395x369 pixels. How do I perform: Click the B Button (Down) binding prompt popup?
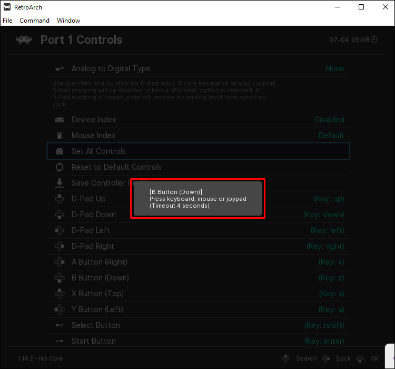197,199
